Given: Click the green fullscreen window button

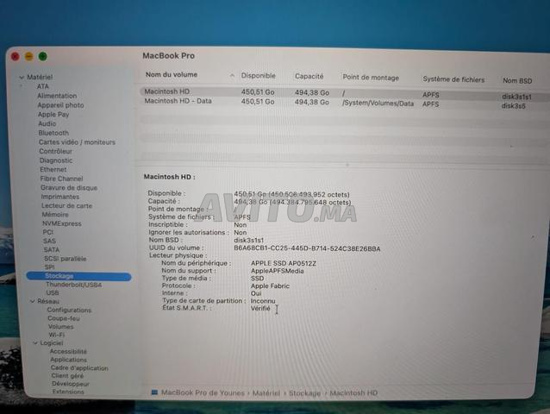Looking at the screenshot, I should click(43, 57).
